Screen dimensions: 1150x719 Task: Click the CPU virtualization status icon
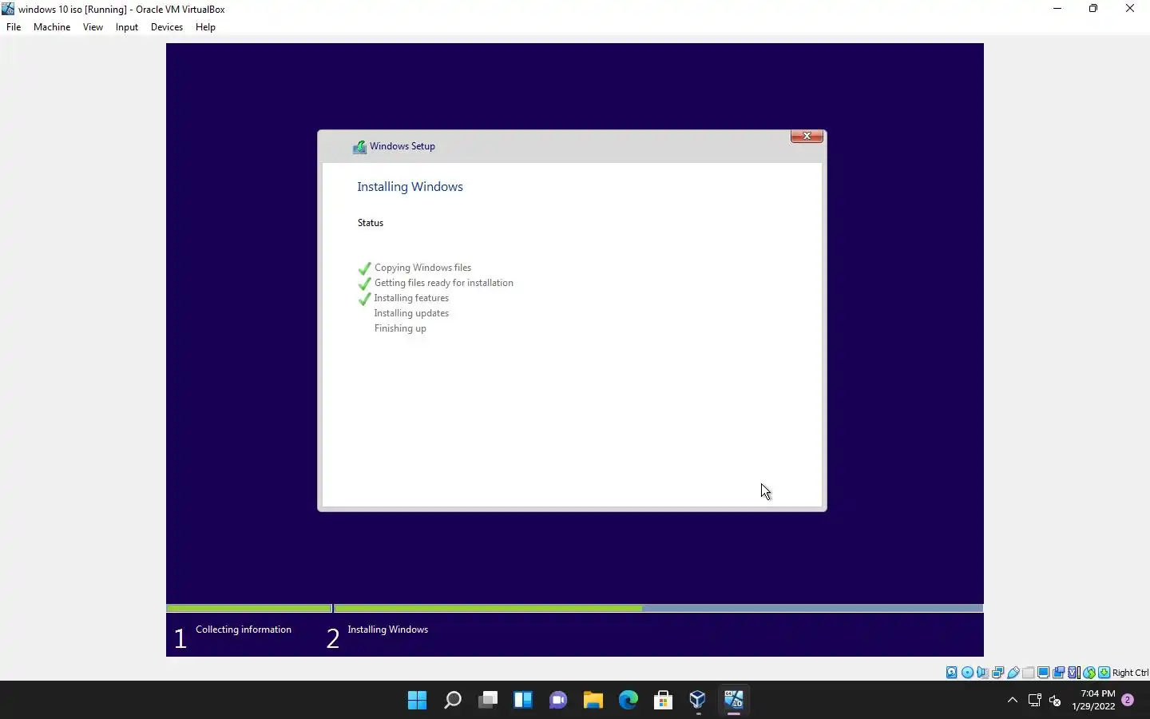pos(1073,673)
